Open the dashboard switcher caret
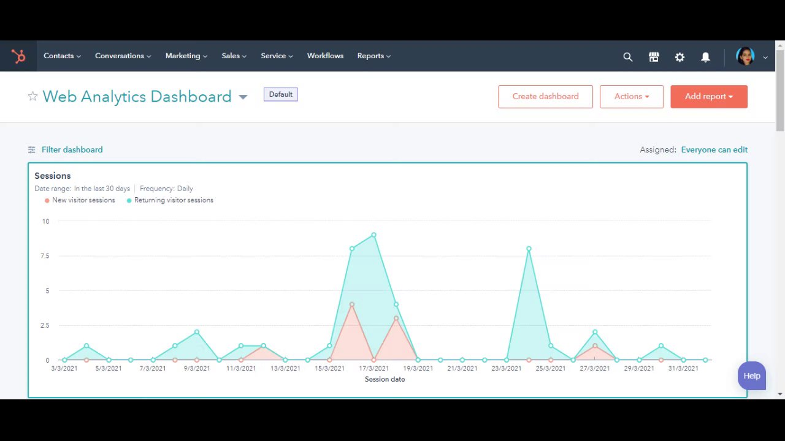This screenshot has height=441, width=785. (243, 97)
